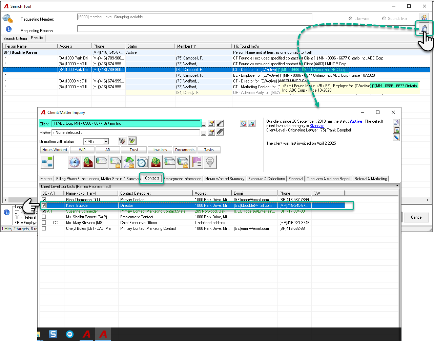The height and width of the screenshot is (341, 434).
Task: Open the Standard rate-category link
Action: [x=317, y=126]
